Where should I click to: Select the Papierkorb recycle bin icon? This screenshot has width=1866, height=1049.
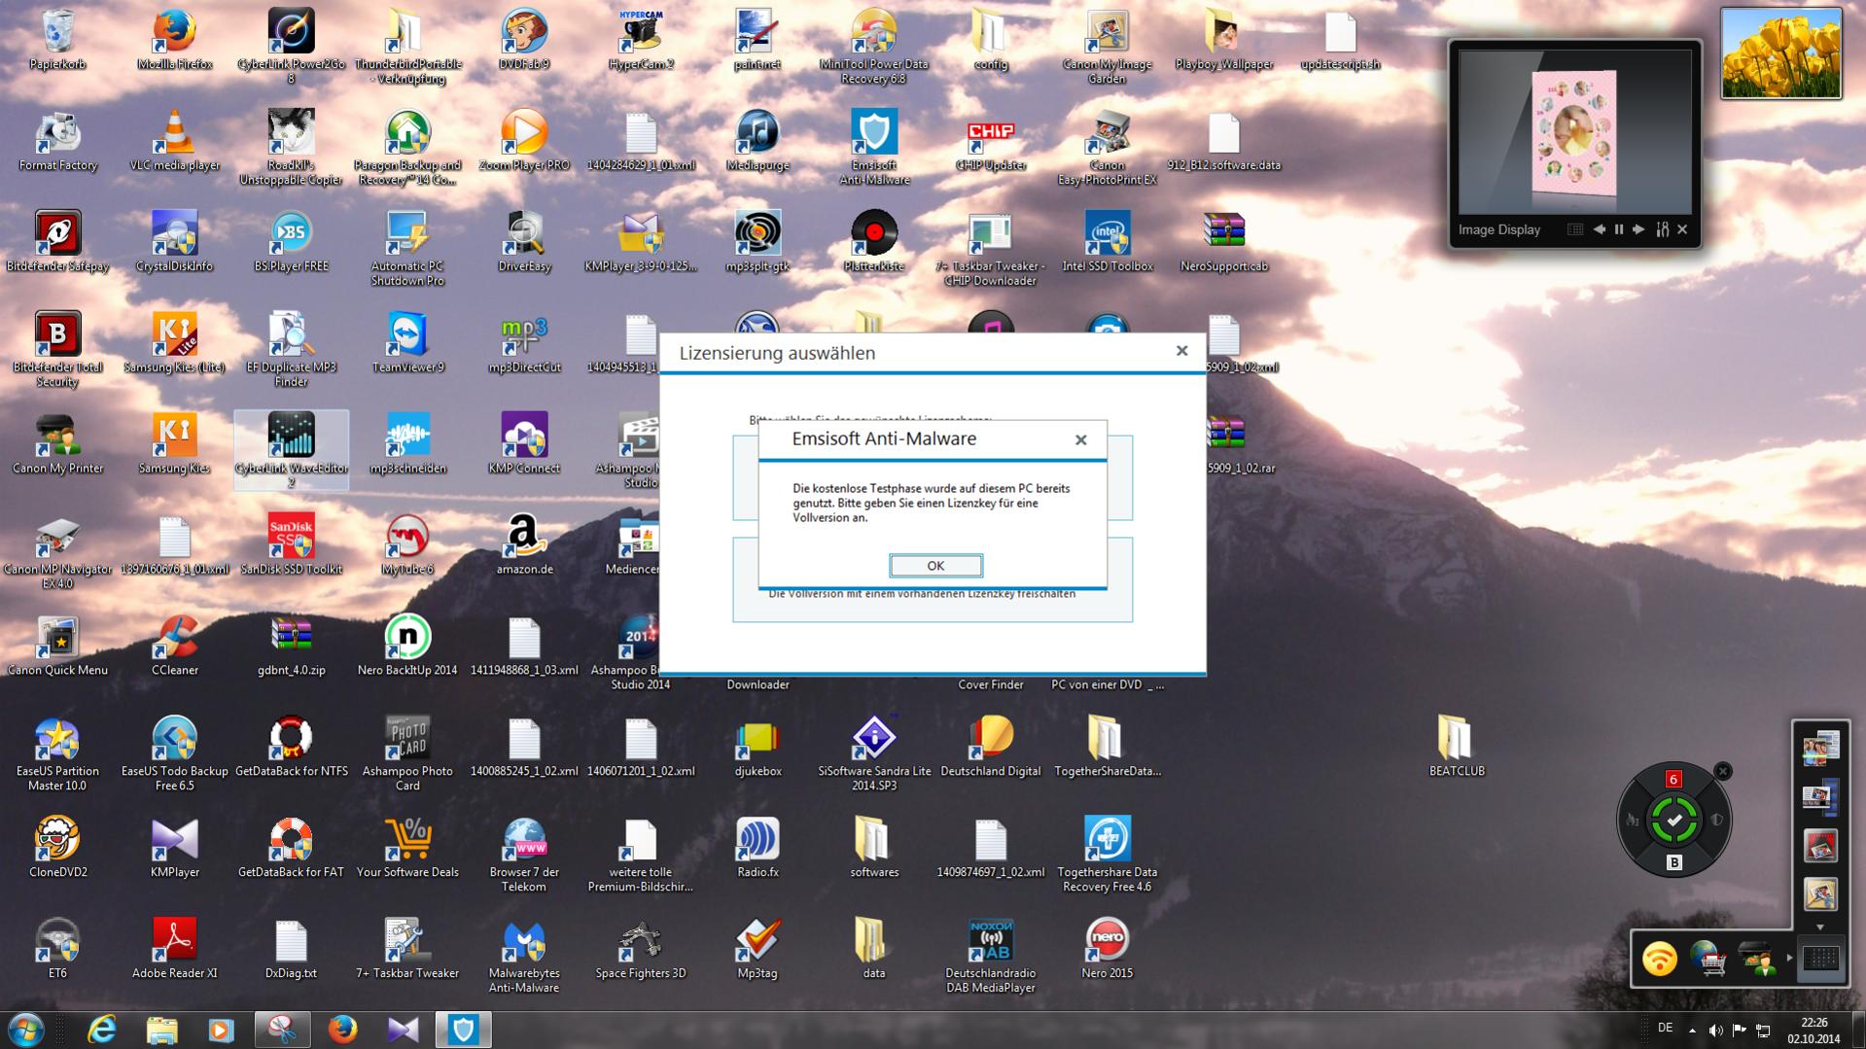[x=57, y=40]
